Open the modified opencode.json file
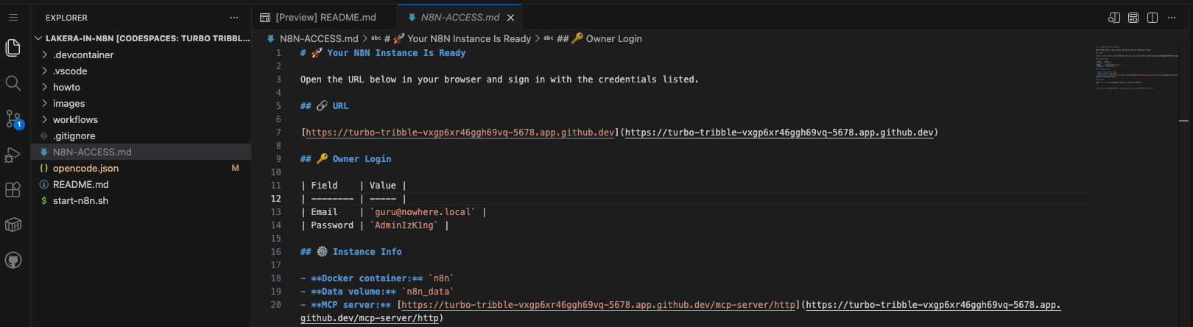This screenshot has height=327, width=1193. 141,168
